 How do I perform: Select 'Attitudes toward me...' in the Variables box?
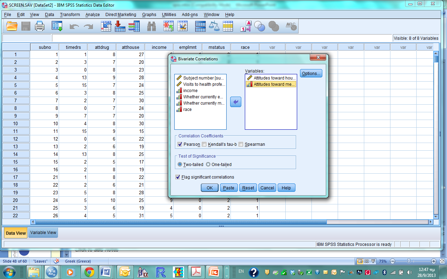point(271,84)
